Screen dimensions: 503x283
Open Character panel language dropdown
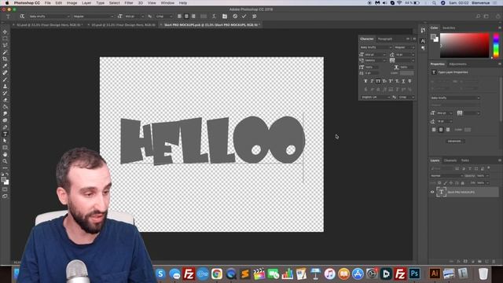coord(375,97)
